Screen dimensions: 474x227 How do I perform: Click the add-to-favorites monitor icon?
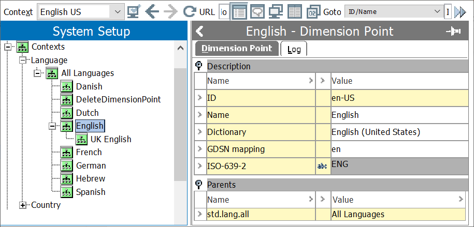[134, 12]
